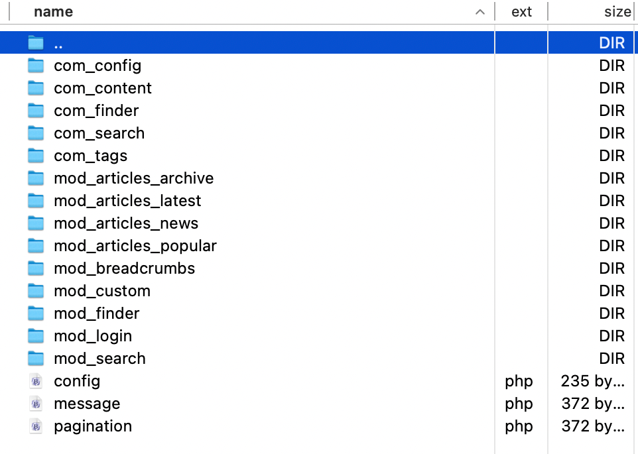Click the php extension of pagination file
The image size is (638, 454).
pyautogui.click(x=519, y=426)
